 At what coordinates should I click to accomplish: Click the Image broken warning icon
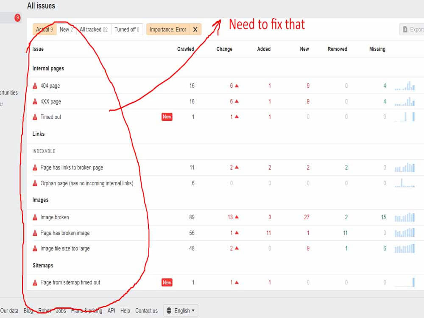click(x=35, y=218)
